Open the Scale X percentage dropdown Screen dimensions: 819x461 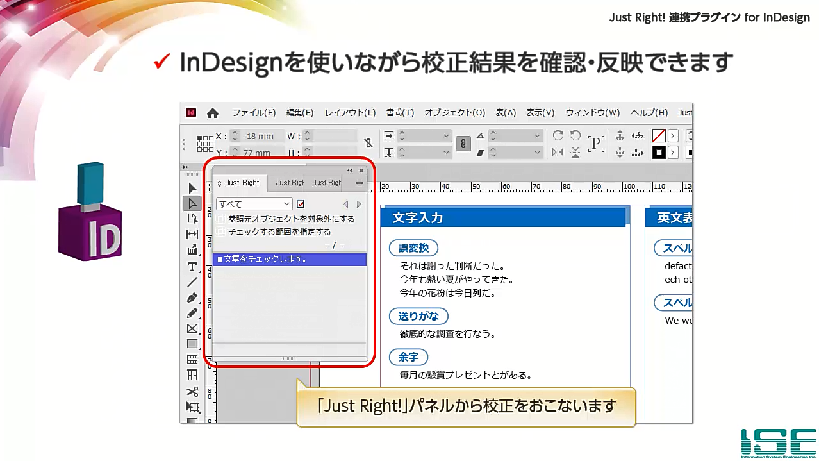(447, 135)
